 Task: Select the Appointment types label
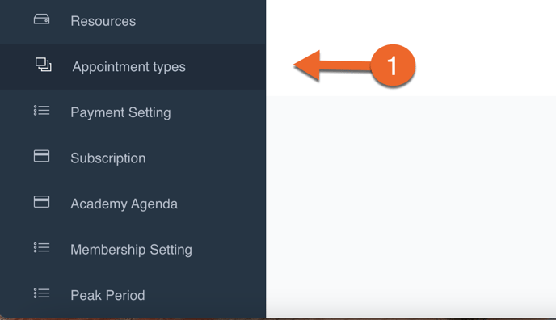128,67
